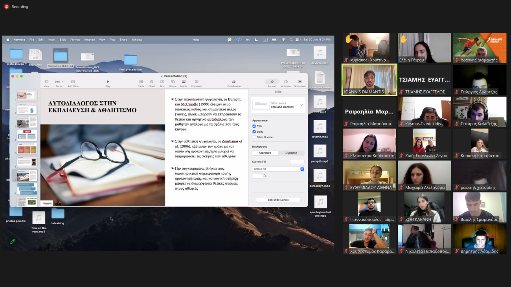The image size is (511, 287).
Task: Open the Format inspector tab
Action: coord(272,83)
